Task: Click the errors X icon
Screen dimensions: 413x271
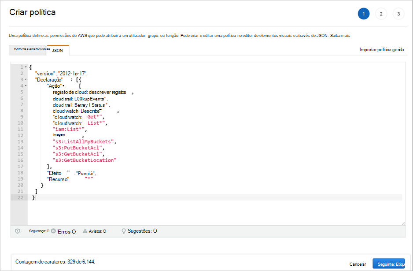Action: click(x=53, y=231)
